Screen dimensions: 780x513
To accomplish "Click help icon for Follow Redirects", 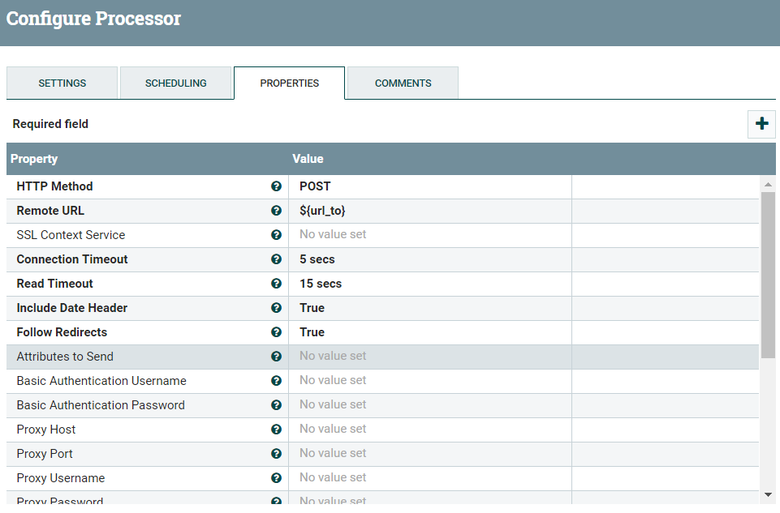I will point(276,332).
